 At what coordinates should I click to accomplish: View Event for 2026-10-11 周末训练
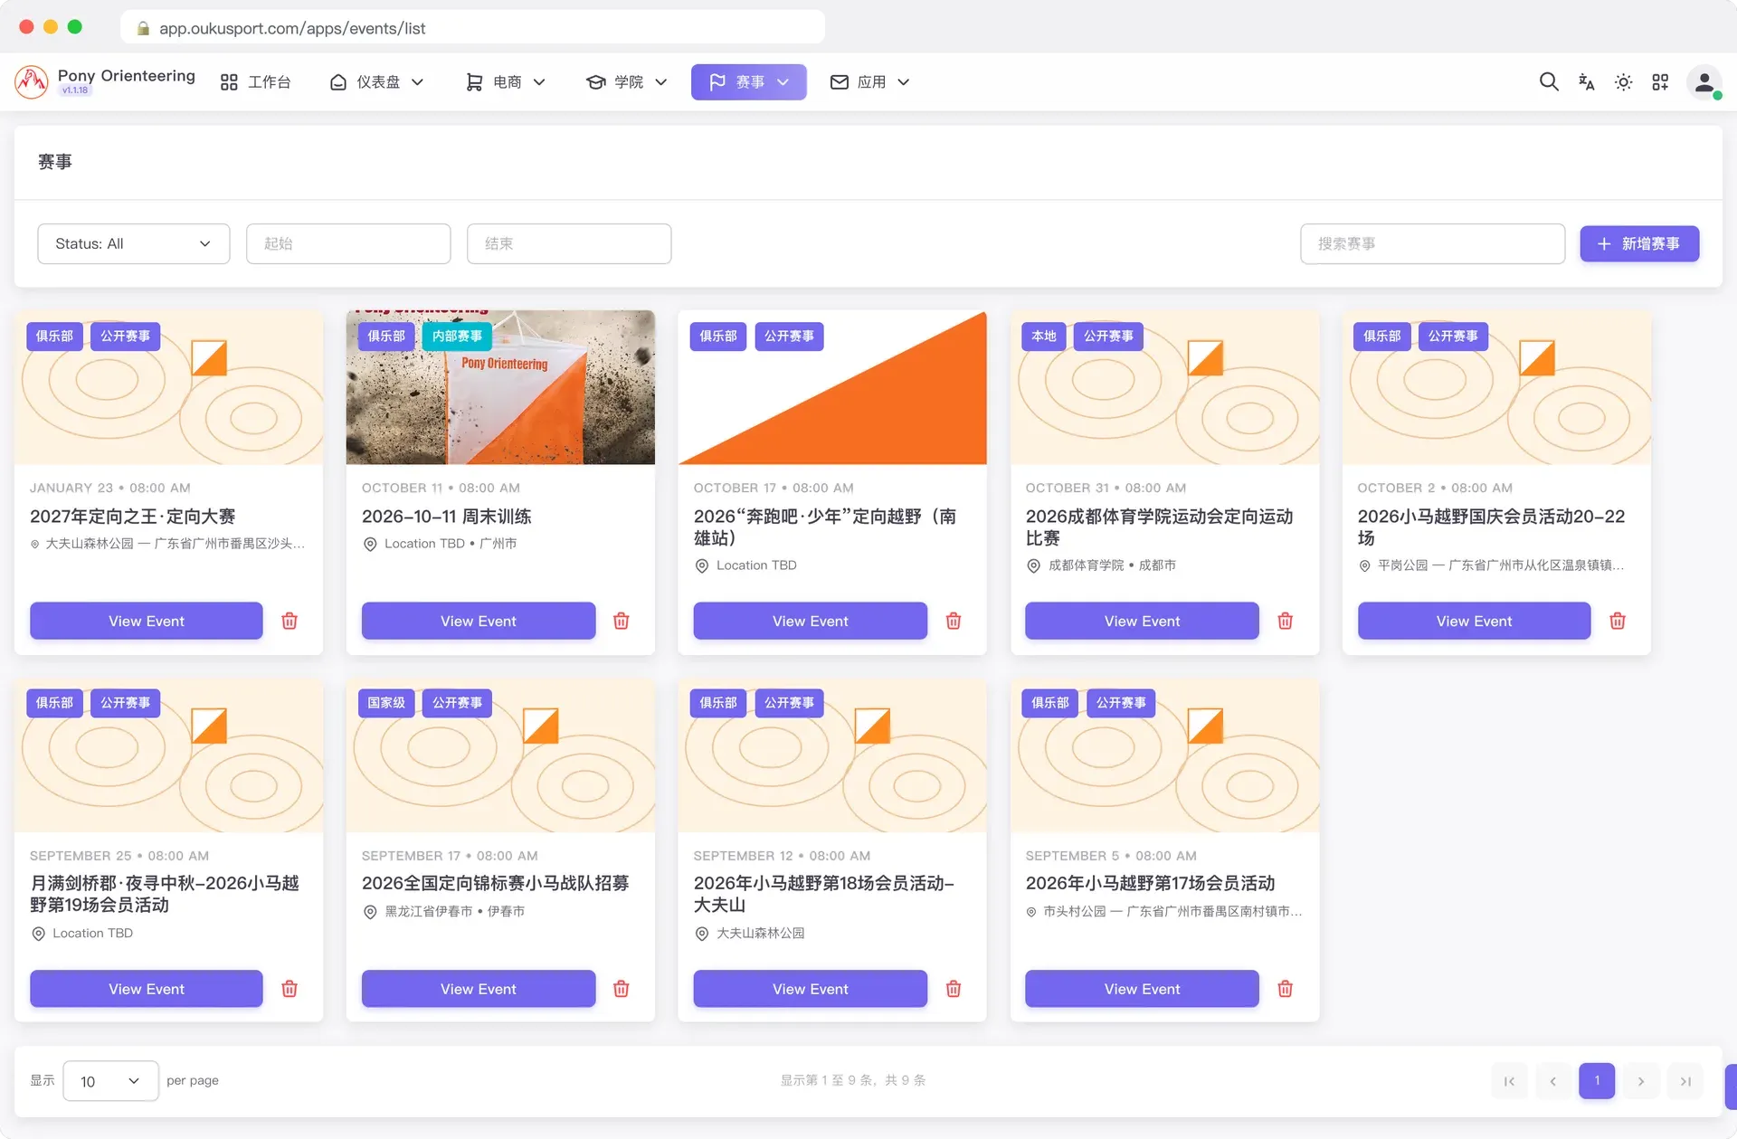(x=479, y=621)
